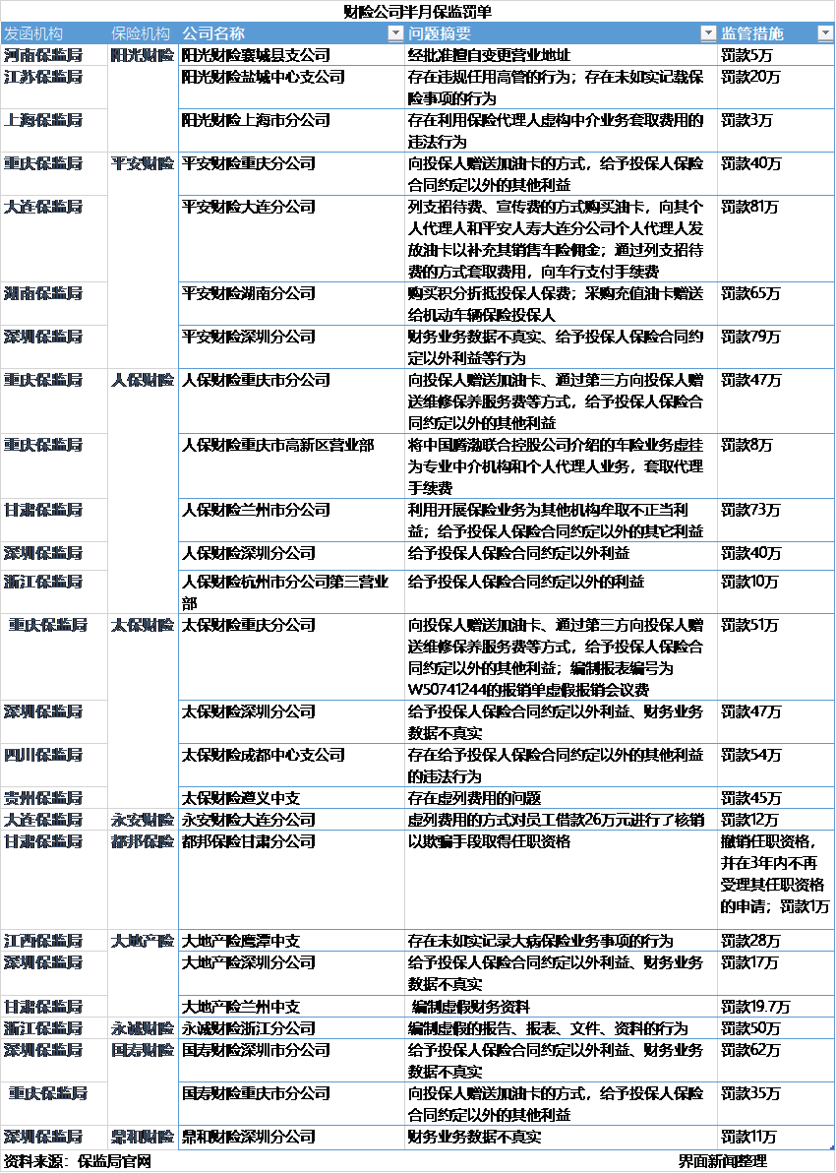Select the 罚款12万 cell
Screen dimensions: 836x1173
coord(775,819)
